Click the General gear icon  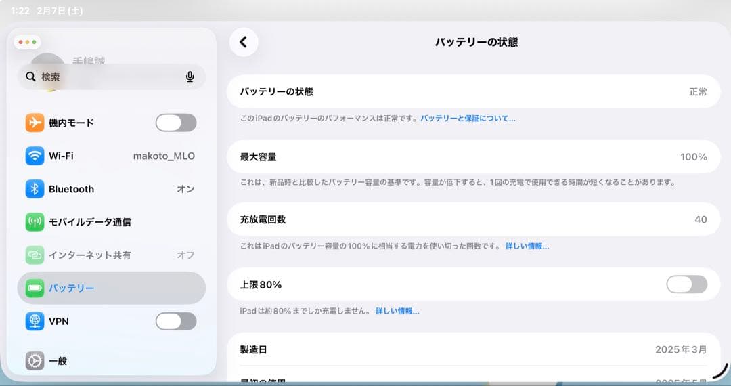coord(35,361)
